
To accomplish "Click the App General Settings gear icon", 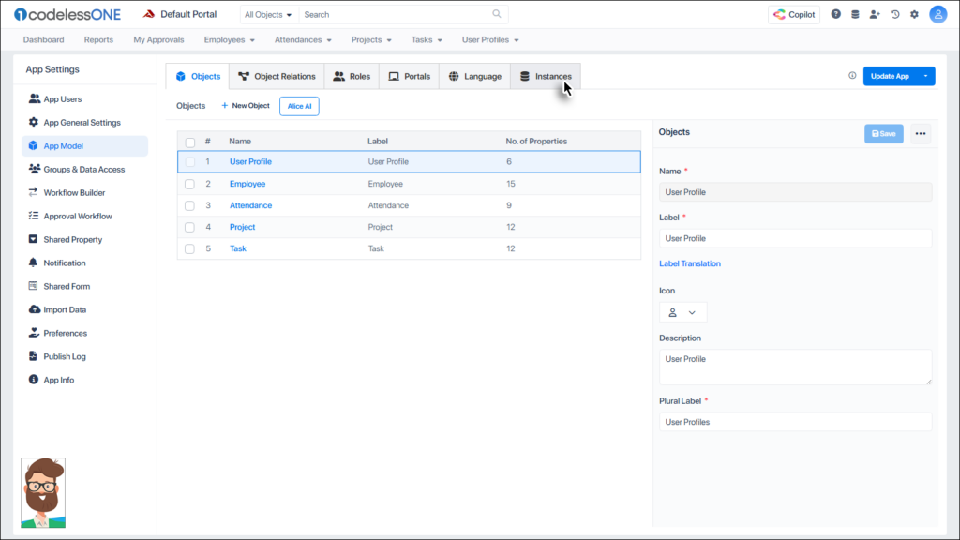I will point(34,122).
